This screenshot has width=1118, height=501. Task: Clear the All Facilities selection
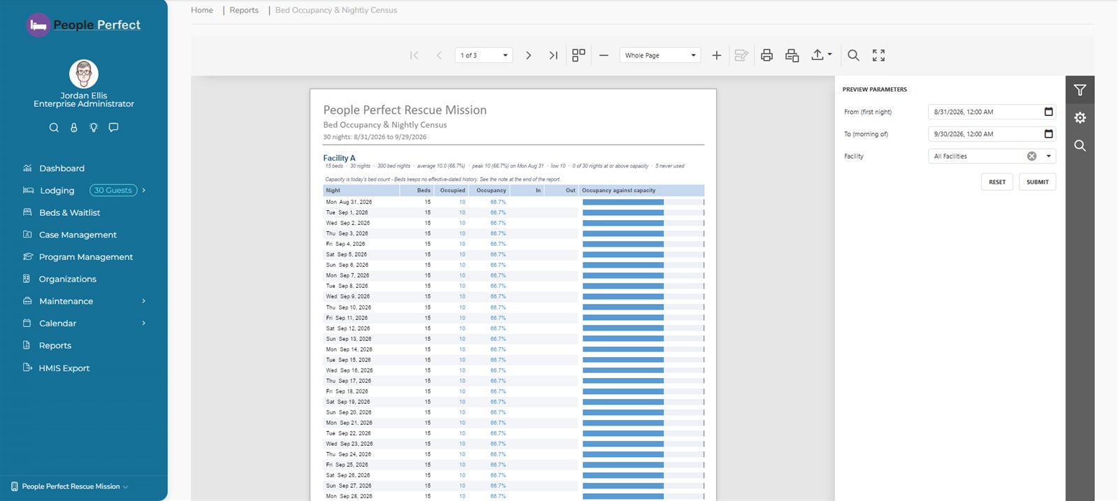point(1031,157)
